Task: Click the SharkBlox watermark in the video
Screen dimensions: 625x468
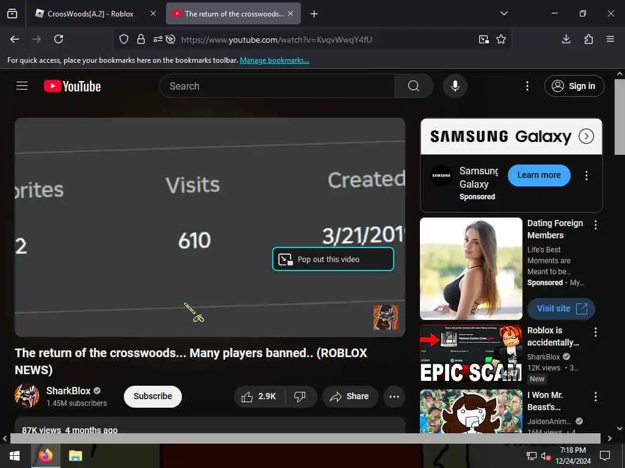Action: pos(386,317)
